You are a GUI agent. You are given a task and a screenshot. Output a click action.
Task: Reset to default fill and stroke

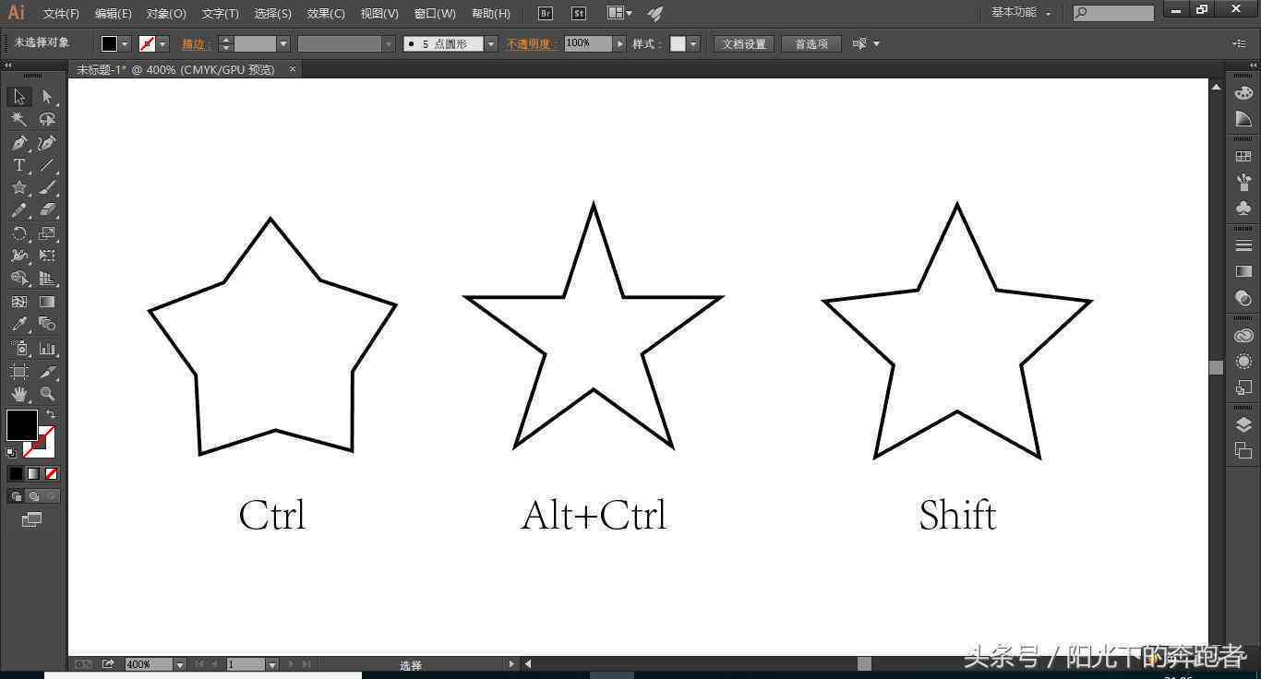[x=11, y=453]
